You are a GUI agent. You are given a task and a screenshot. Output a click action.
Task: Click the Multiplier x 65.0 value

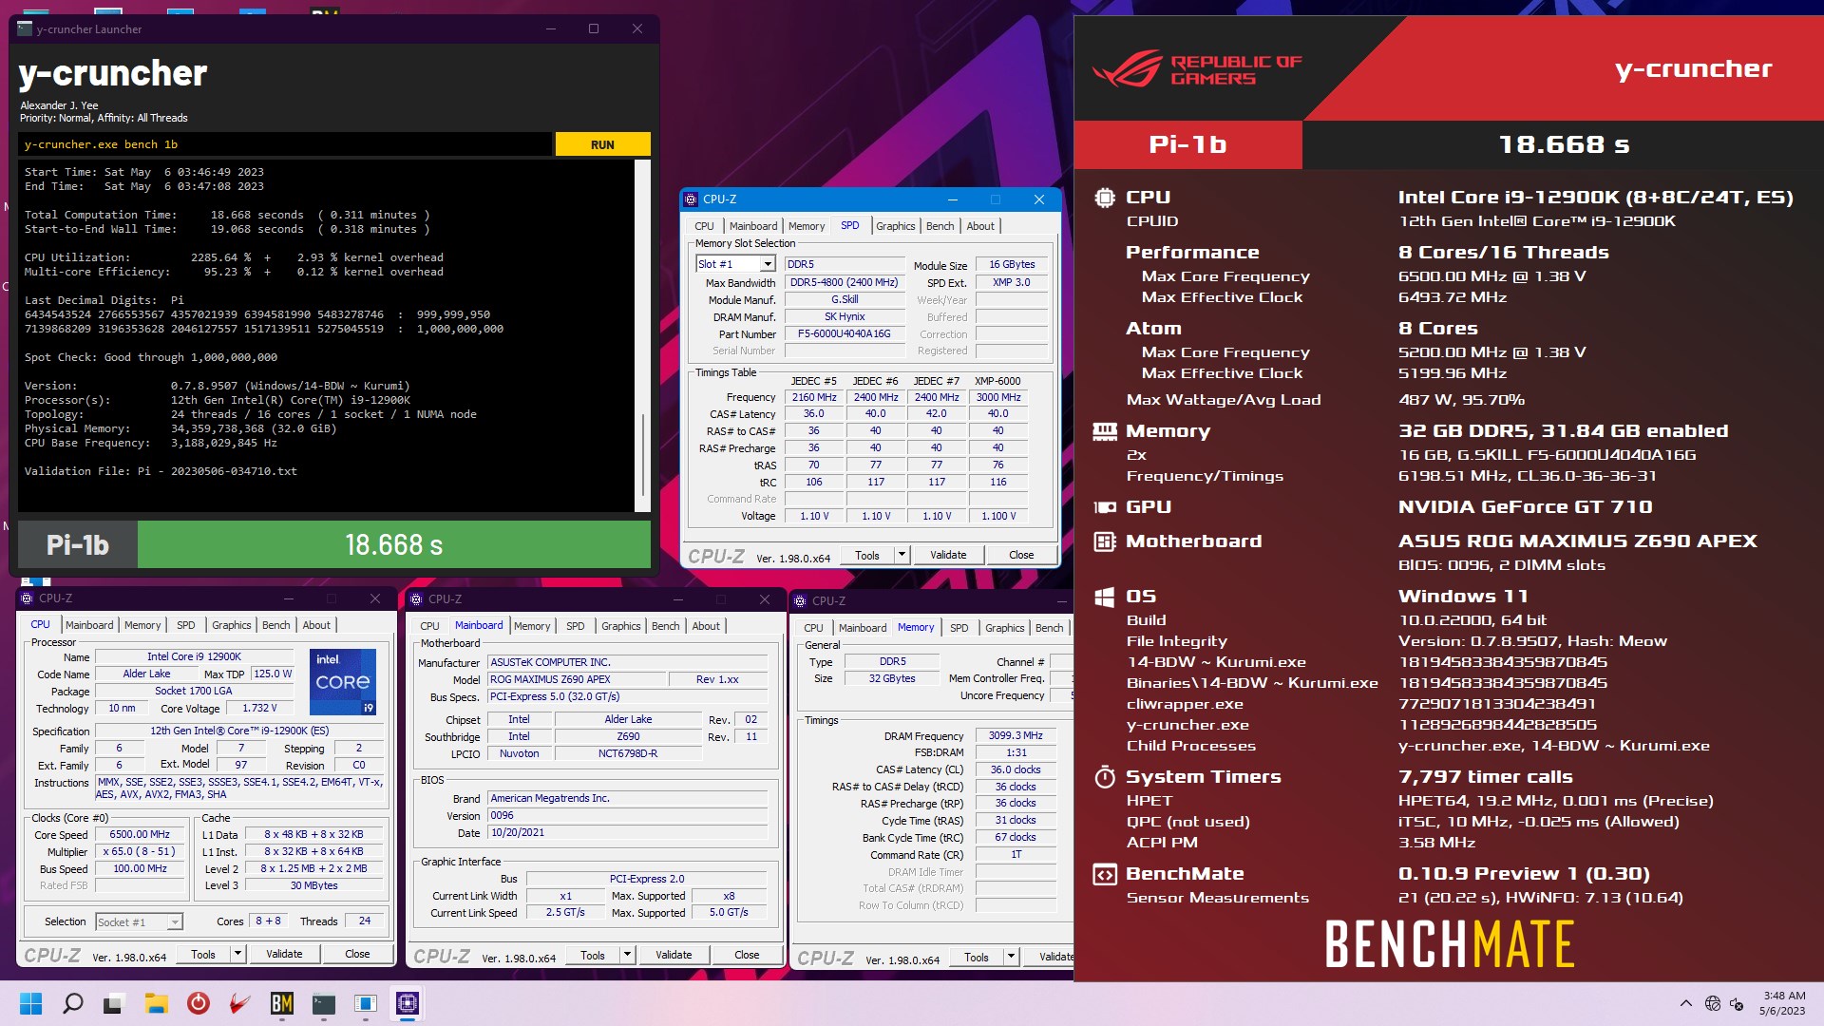[x=140, y=852]
